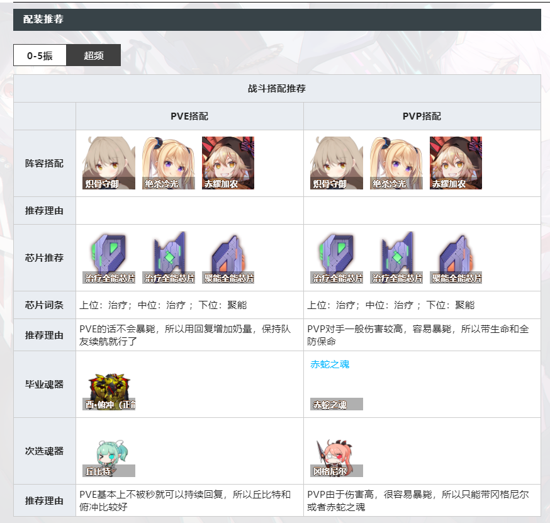Open 炽骨守御 portrait in PVP lineup
Viewport: 550px width, 523px height.
coord(337,163)
